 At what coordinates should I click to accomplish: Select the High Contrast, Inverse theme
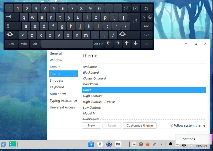144,102
